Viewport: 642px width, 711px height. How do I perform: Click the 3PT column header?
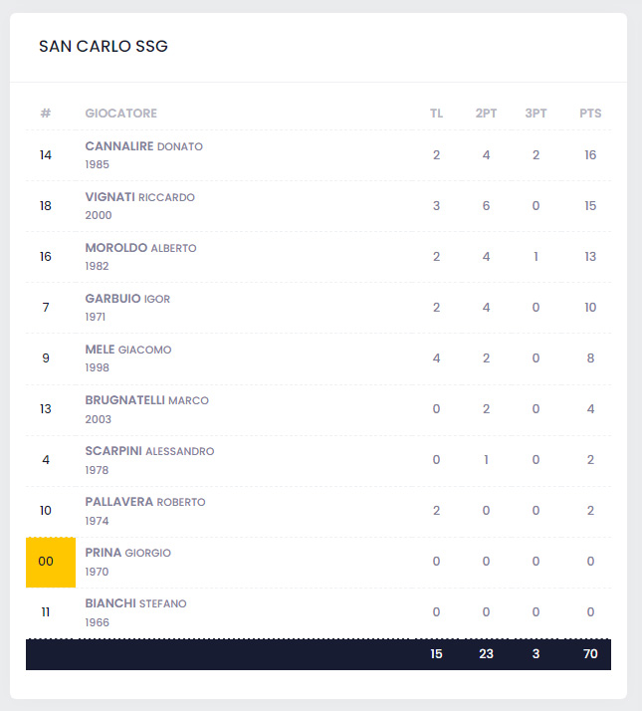535,114
